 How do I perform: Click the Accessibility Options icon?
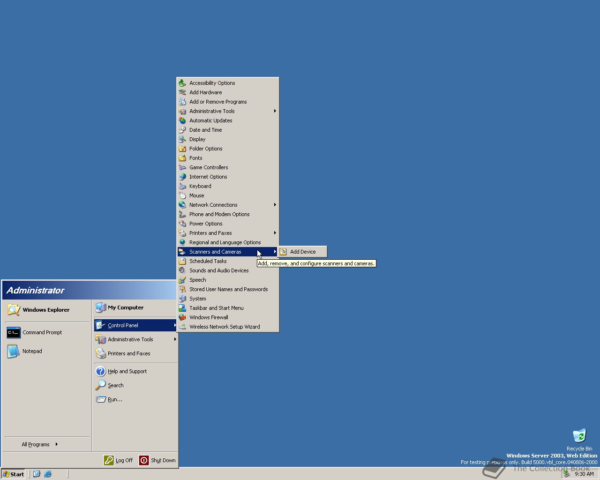click(182, 83)
